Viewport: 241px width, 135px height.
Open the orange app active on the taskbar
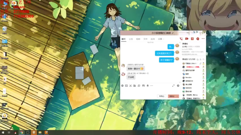[34, 133]
